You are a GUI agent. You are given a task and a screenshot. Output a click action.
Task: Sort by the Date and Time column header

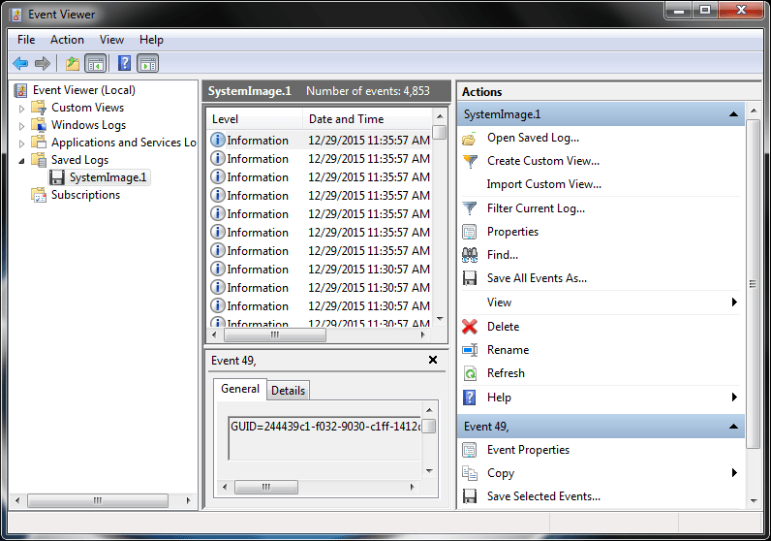coord(367,119)
